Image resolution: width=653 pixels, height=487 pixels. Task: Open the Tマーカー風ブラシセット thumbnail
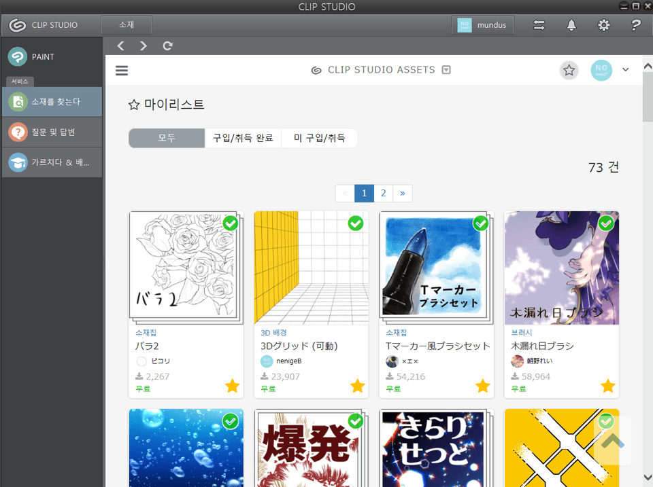pos(436,267)
